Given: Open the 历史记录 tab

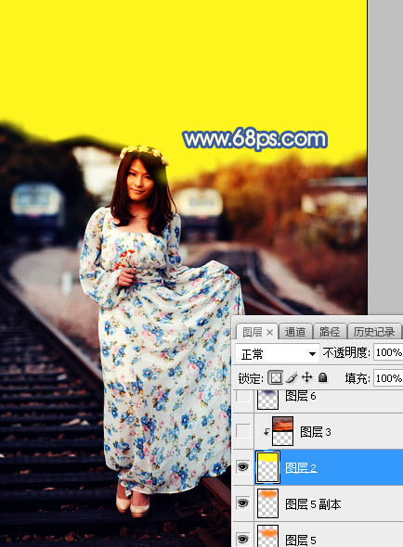Looking at the screenshot, I should 374,332.
